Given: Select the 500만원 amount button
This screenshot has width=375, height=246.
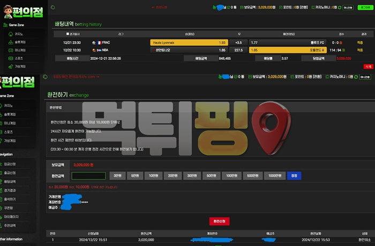Looking at the screenshot, I should point(253,176).
